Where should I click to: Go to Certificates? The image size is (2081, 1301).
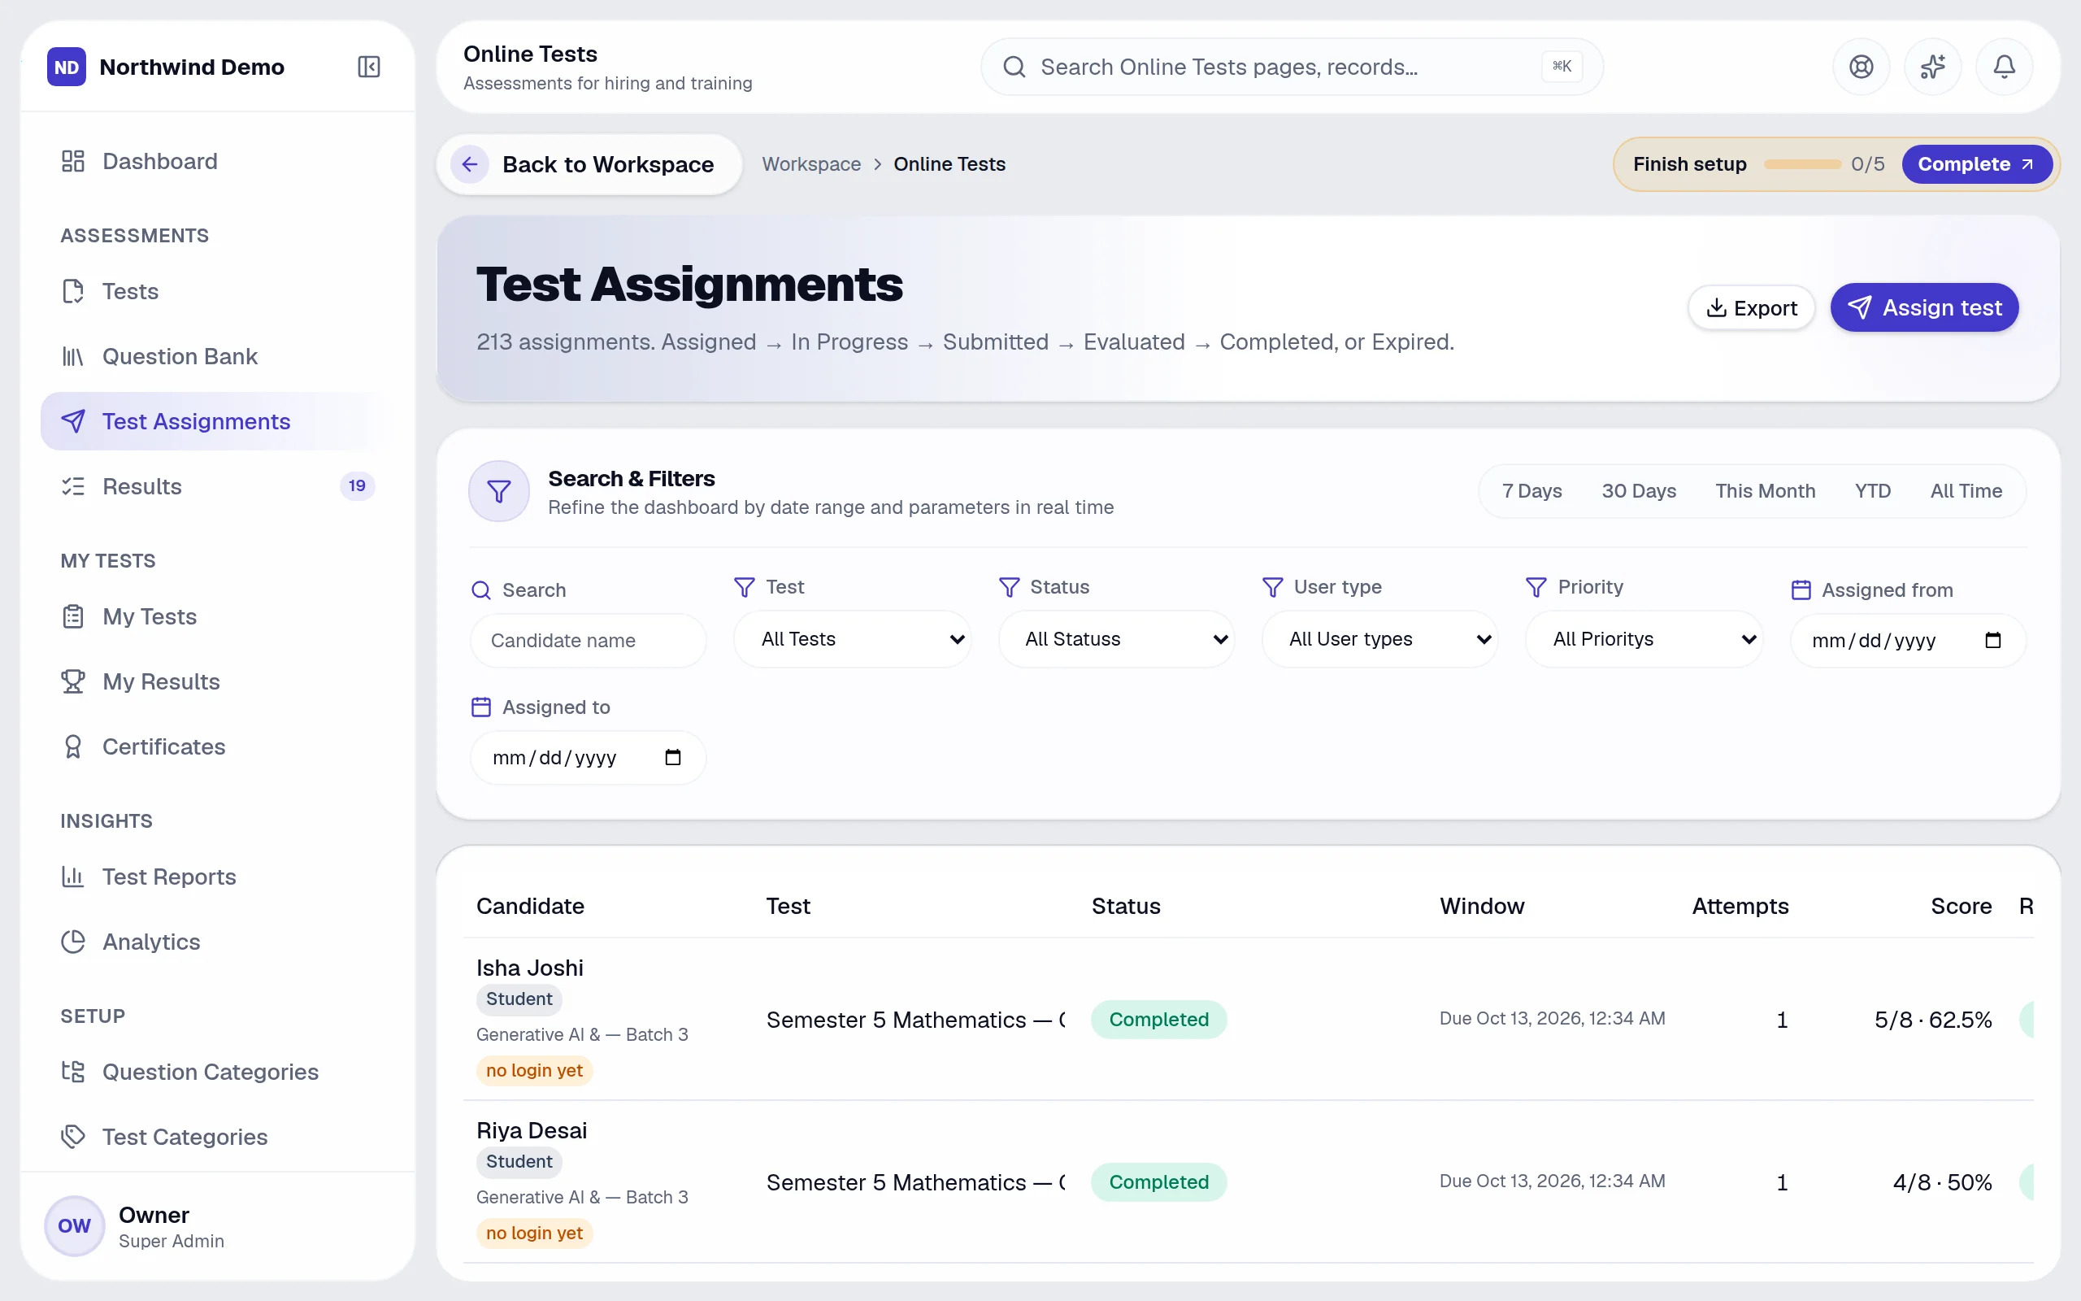click(219, 746)
